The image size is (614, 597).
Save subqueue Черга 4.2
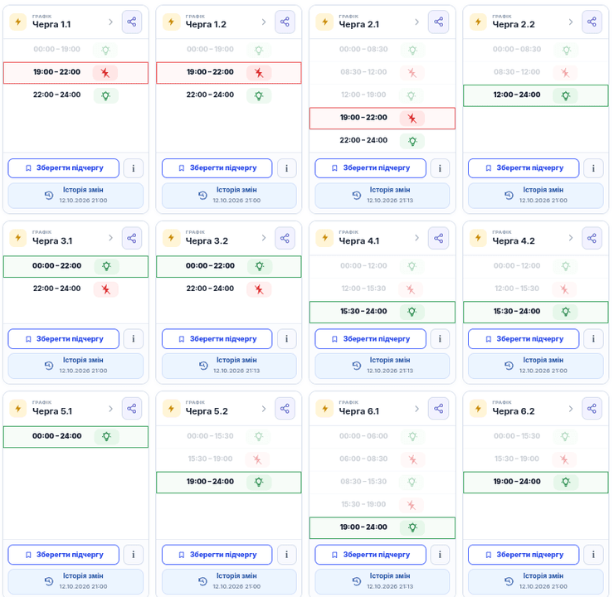click(x=524, y=339)
